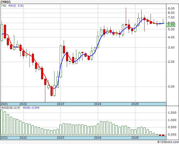
Task: Click 2025 on the MACD timeline
Action: click(135, 138)
